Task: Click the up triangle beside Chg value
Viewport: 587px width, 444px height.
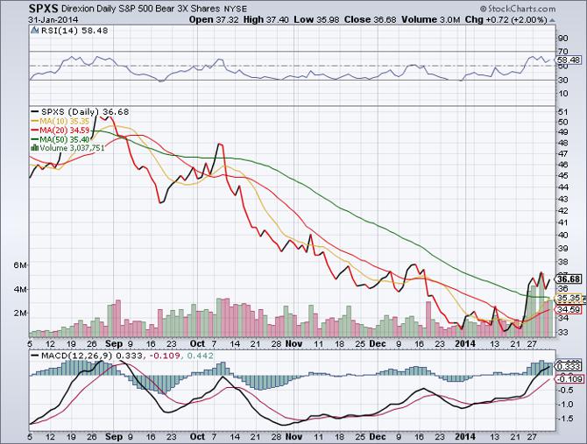Action: click(553, 20)
